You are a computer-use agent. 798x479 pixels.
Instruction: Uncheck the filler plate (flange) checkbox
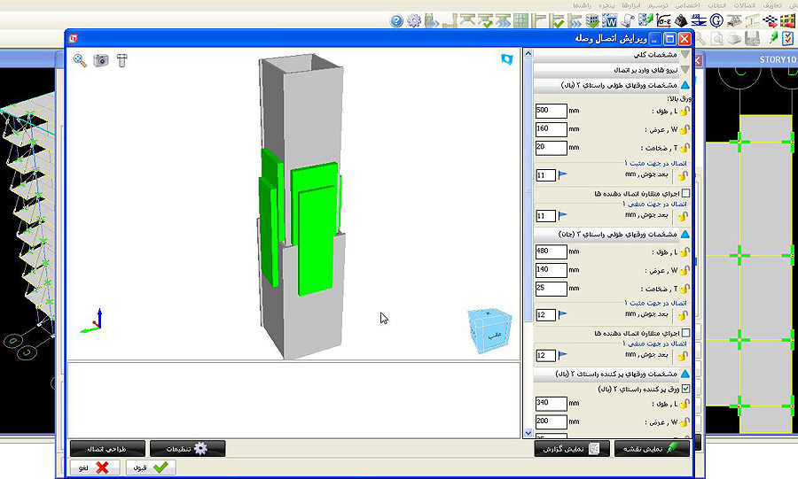(685, 389)
